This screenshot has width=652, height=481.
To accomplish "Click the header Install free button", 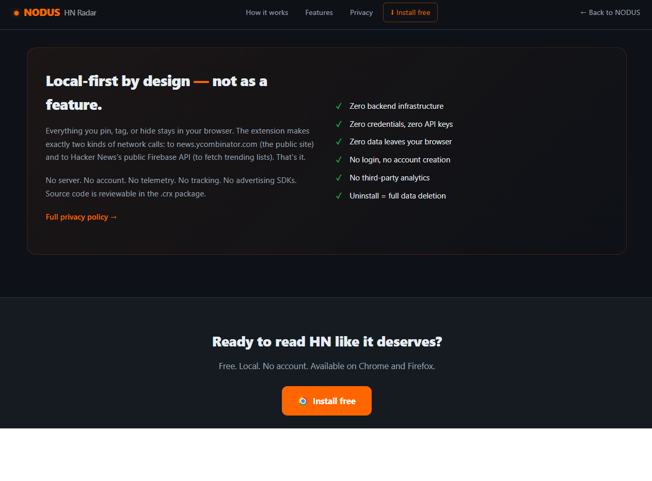I will (410, 12).
